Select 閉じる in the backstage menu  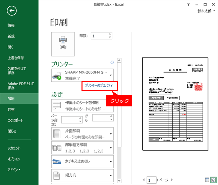12,131
